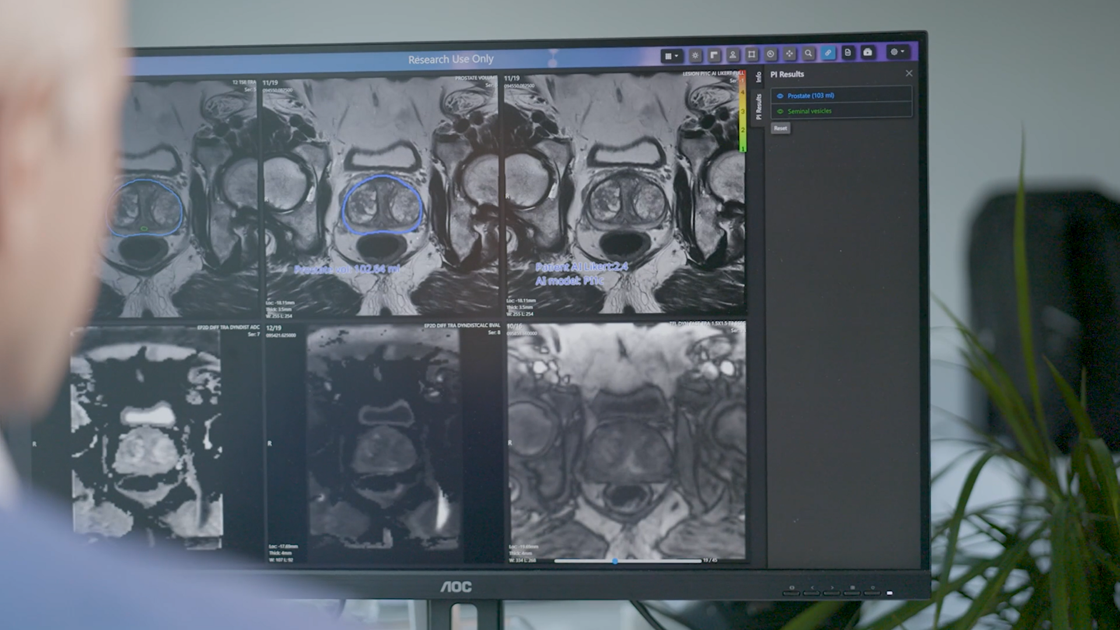
Task: Click the circular reset/rotate view icon
Action: [x=771, y=54]
